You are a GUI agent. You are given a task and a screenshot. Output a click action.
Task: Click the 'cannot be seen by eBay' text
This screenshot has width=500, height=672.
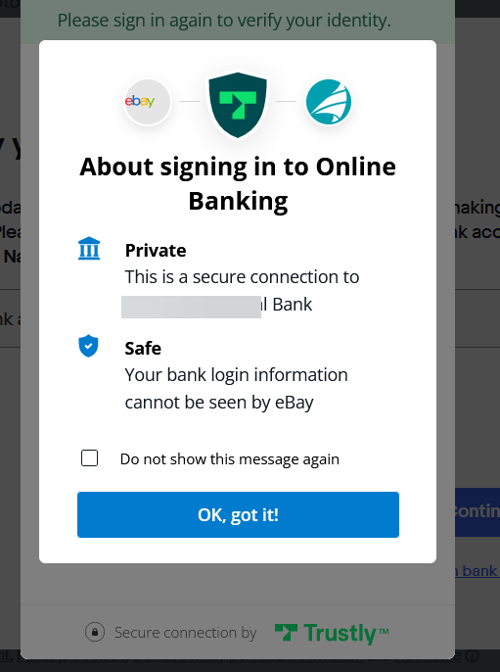[x=219, y=403]
